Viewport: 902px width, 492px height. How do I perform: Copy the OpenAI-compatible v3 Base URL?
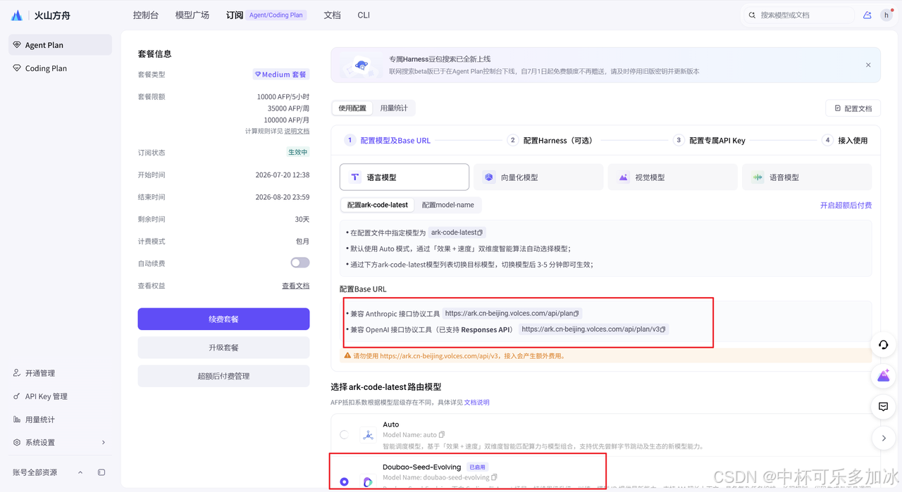coord(662,329)
